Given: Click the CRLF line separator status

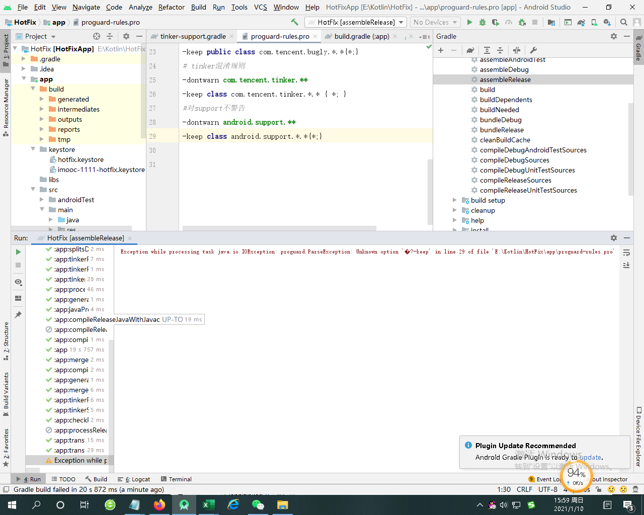Looking at the screenshot, I should tap(524, 489).
